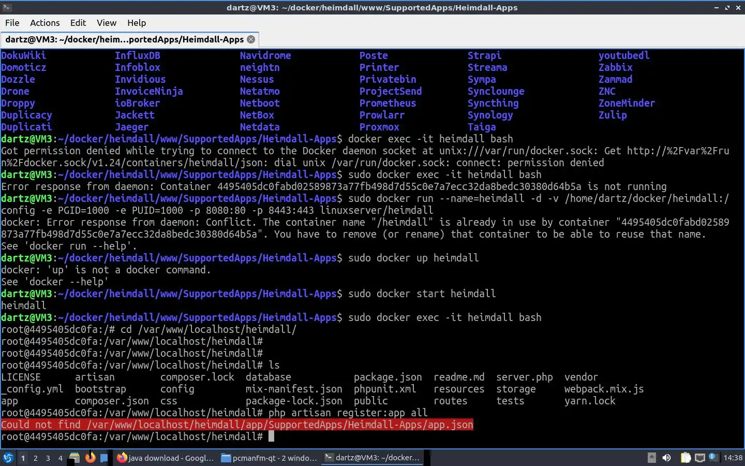
Task: Switch to the pcmanfm-qt taskbar window
Action: (269, 458)
